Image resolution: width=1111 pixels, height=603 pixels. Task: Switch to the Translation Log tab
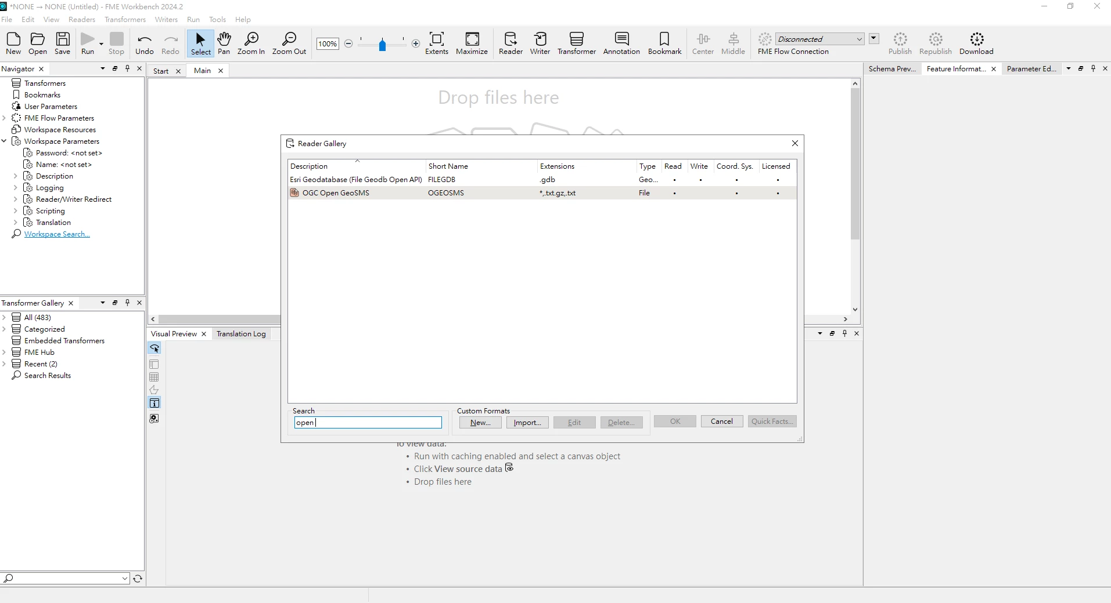(x=241, y=333)
